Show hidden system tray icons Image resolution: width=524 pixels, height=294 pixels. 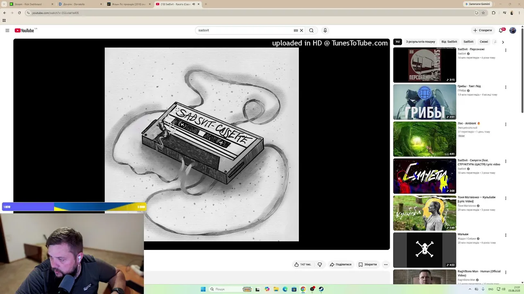pyautogui.click(x=470, y=289)
